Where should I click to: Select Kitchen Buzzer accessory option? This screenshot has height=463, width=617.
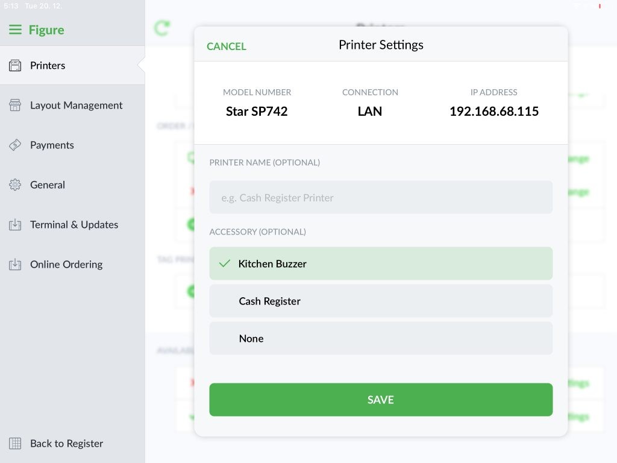coord(381,263)
